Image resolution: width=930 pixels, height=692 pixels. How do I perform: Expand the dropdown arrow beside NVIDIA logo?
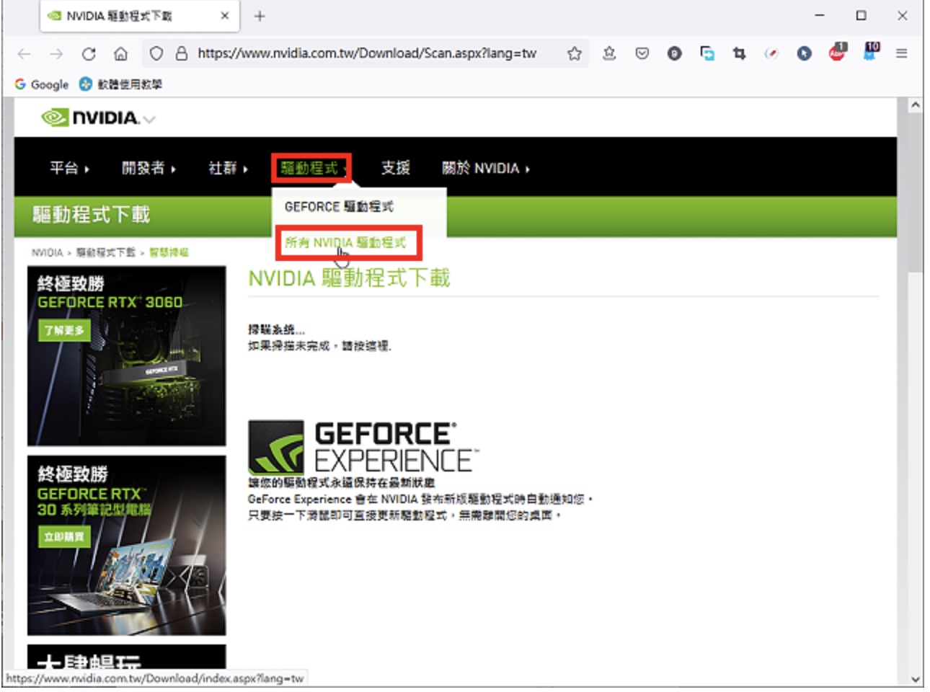pos(149,120)
